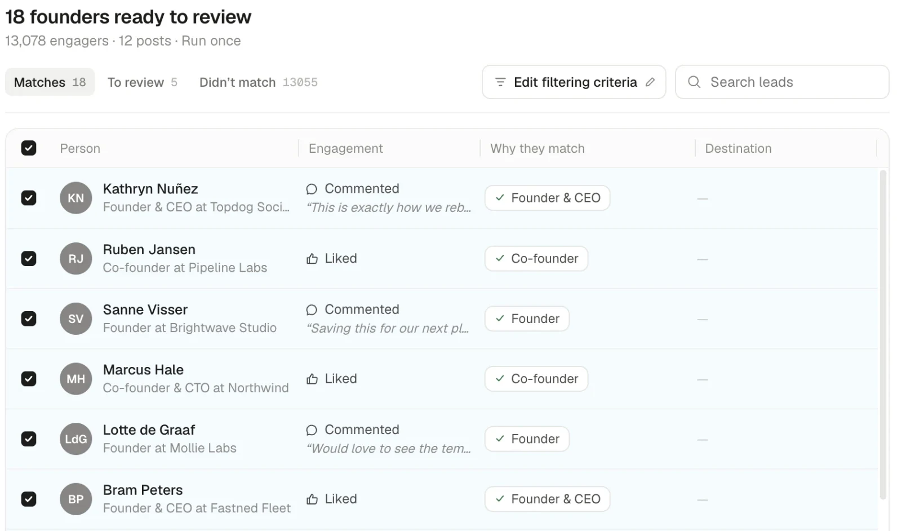Click the Founder & CEO tag for Kathryn Nuñez
The height and width of the screenshot is (531, 897).
pos(548,198)
